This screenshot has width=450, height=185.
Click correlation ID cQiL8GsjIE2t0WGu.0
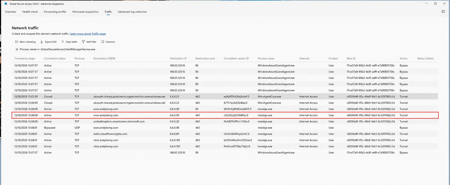click(x=236, y=115)
